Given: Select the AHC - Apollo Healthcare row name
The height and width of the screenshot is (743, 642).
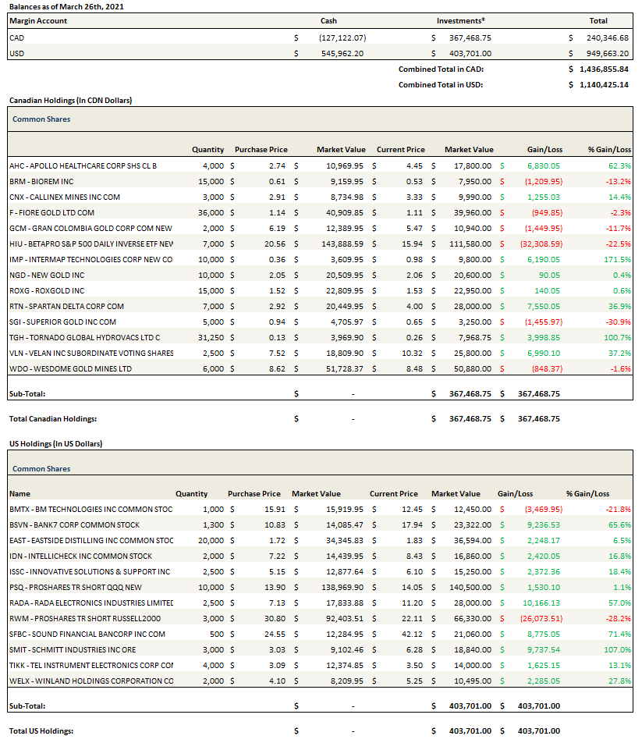Looking at the screenshot, I should 83,165.
